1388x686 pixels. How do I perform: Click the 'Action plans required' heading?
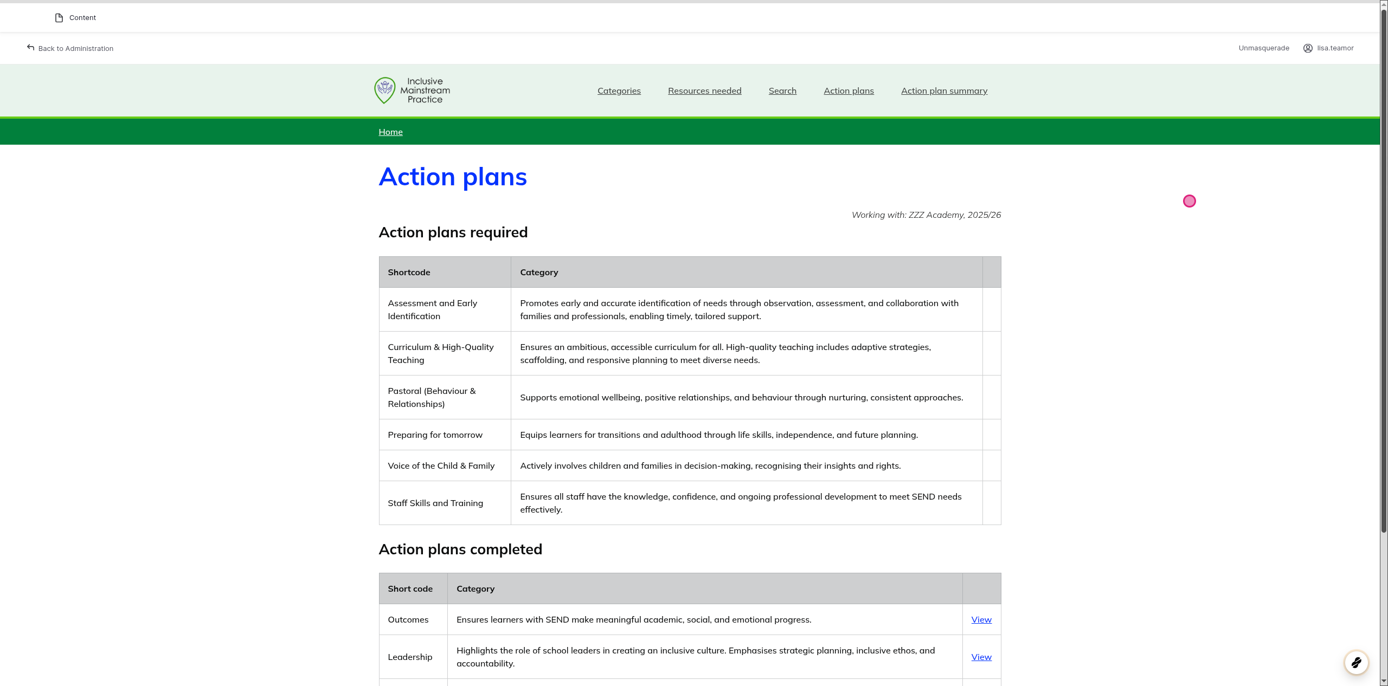[x=453, y=232]
